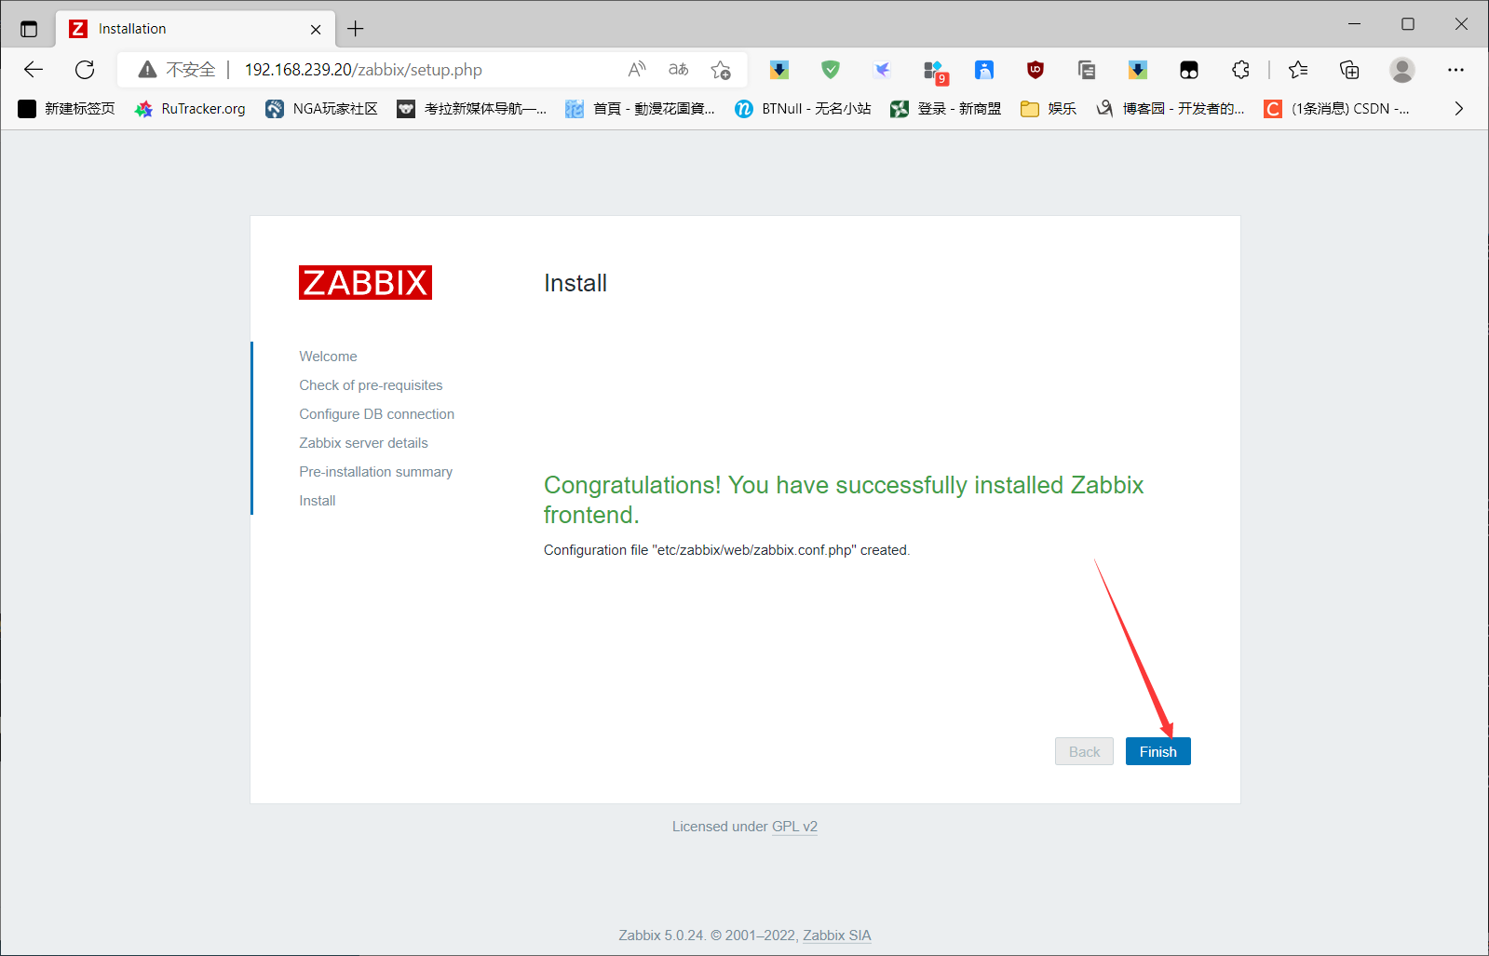Show more bookmarks with the overflow chevron
Image resolution: width=1489 pixels, height=956 pixels.
click(1458, 109)
